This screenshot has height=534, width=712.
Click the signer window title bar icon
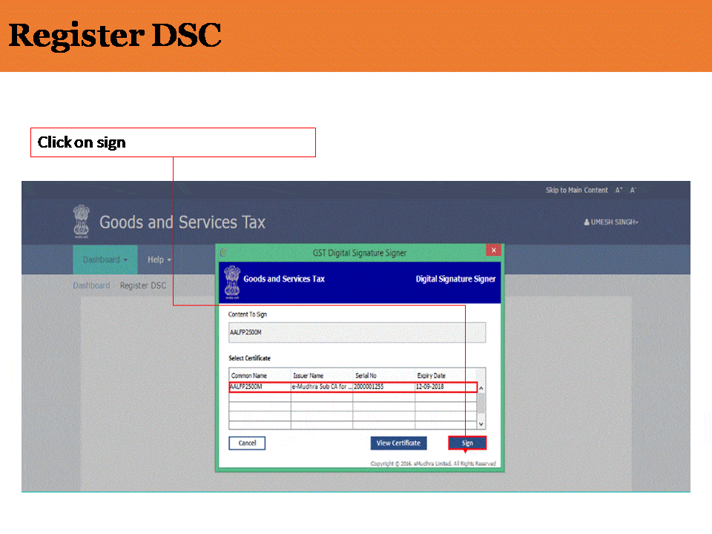coord(223,252)
